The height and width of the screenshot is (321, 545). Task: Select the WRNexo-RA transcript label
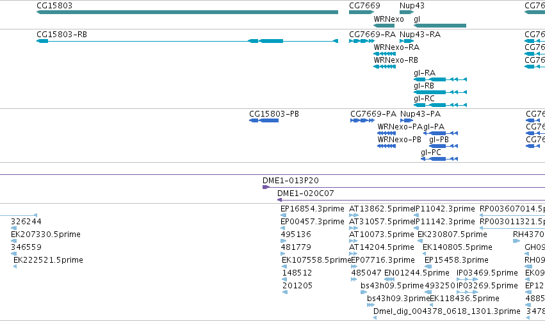(396, 47)
